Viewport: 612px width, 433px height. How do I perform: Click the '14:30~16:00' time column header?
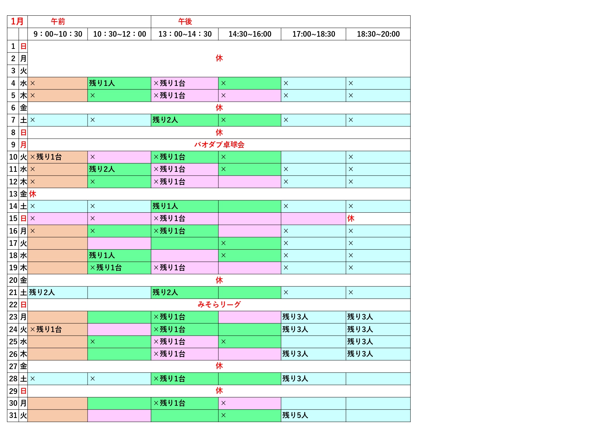click(250, 34)
